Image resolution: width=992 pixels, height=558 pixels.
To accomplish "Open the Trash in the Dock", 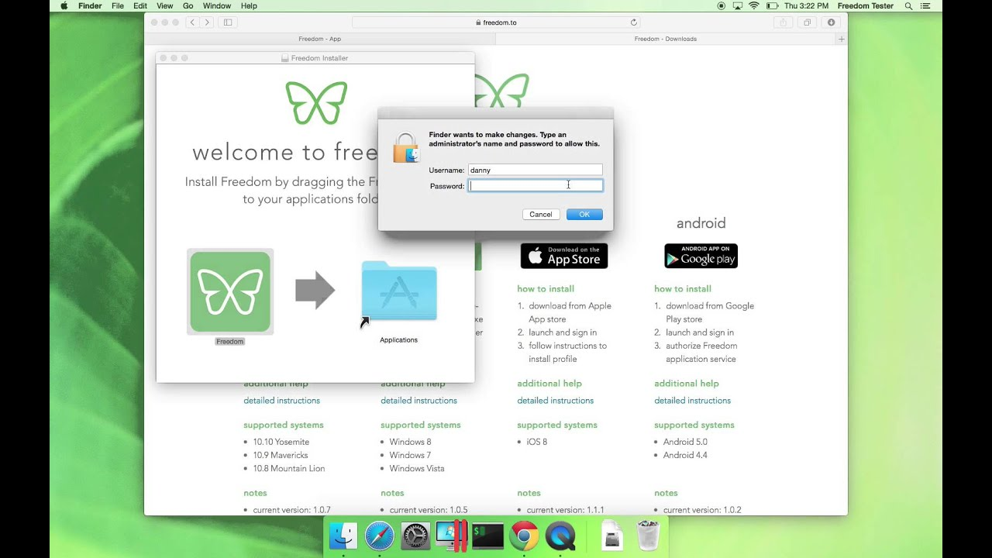I will pyautogui.click(x=648, y=536).
